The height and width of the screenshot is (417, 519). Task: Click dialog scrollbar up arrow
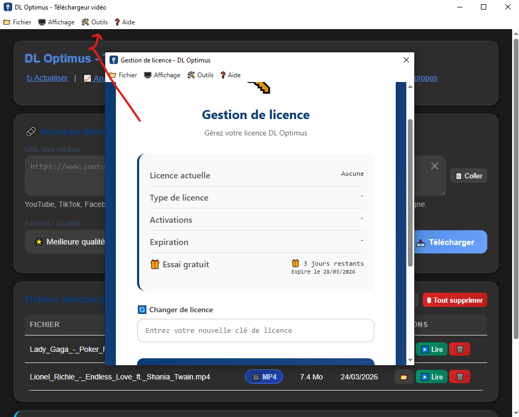[x=410, y=86]
